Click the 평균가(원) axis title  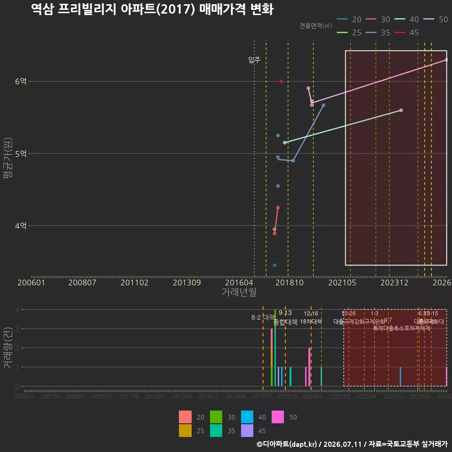click(8, 158)
